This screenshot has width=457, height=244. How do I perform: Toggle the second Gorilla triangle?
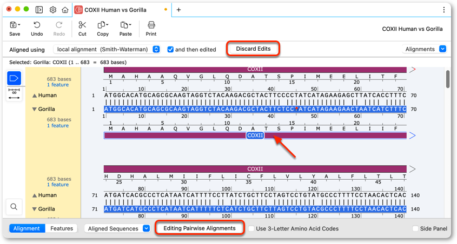(35, 209)
